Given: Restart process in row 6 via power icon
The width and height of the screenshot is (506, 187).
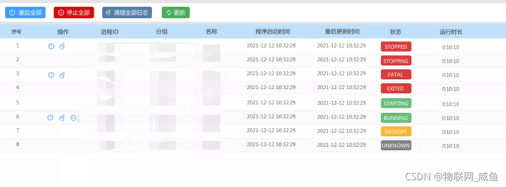Looking at the screenshot, I should click(x=50, y=118).
